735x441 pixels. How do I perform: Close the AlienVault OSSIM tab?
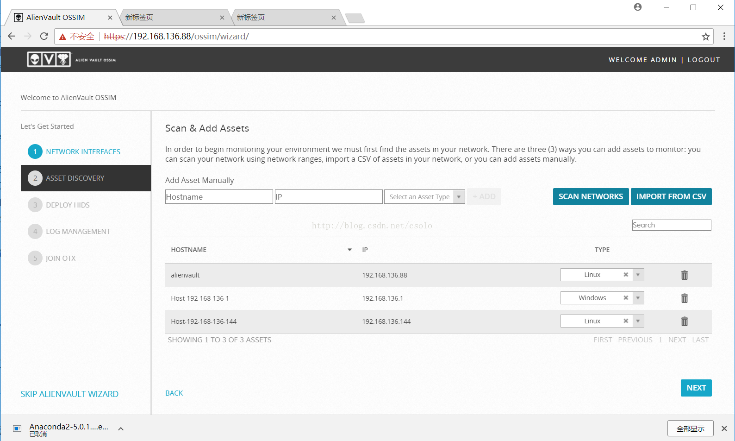pyautogui.click(x=110, y=18)
